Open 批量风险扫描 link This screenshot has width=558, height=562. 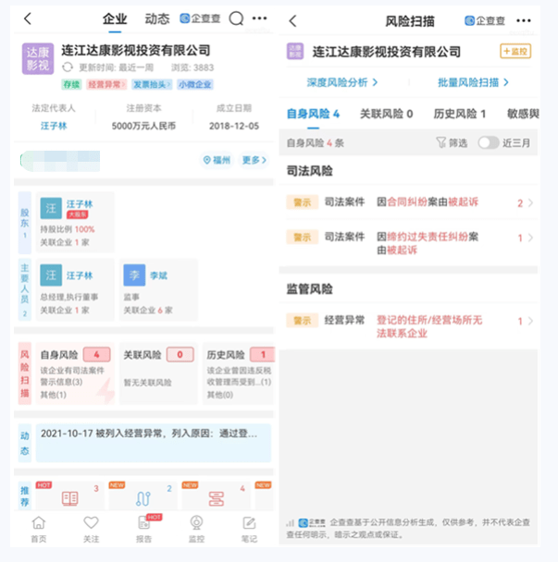473,82
